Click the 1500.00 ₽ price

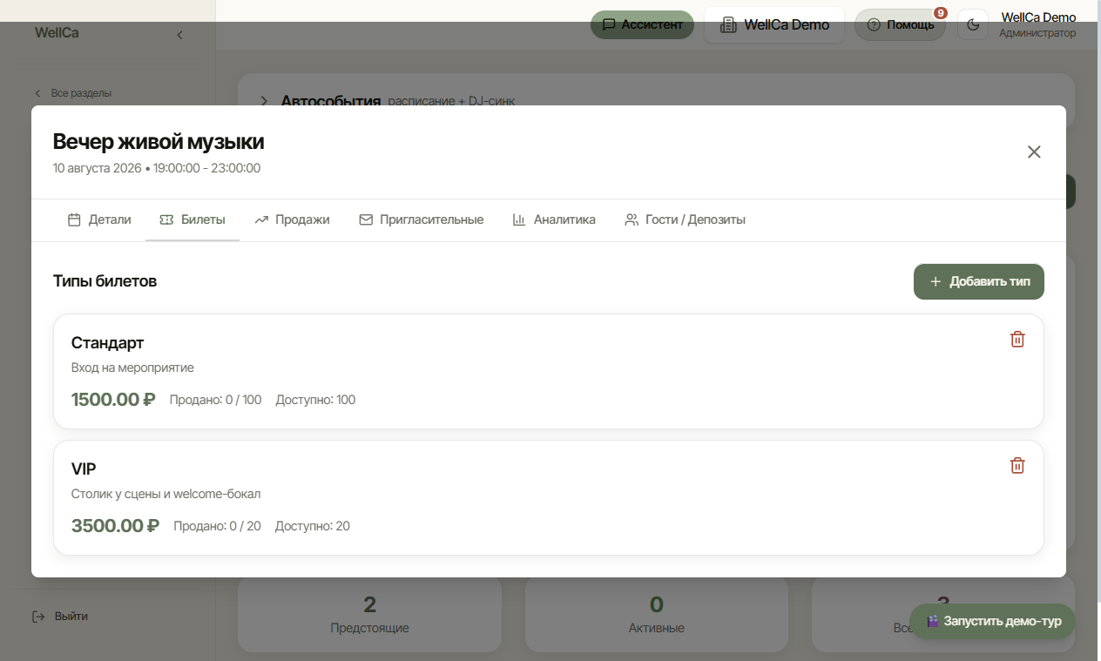click(113, 400)
